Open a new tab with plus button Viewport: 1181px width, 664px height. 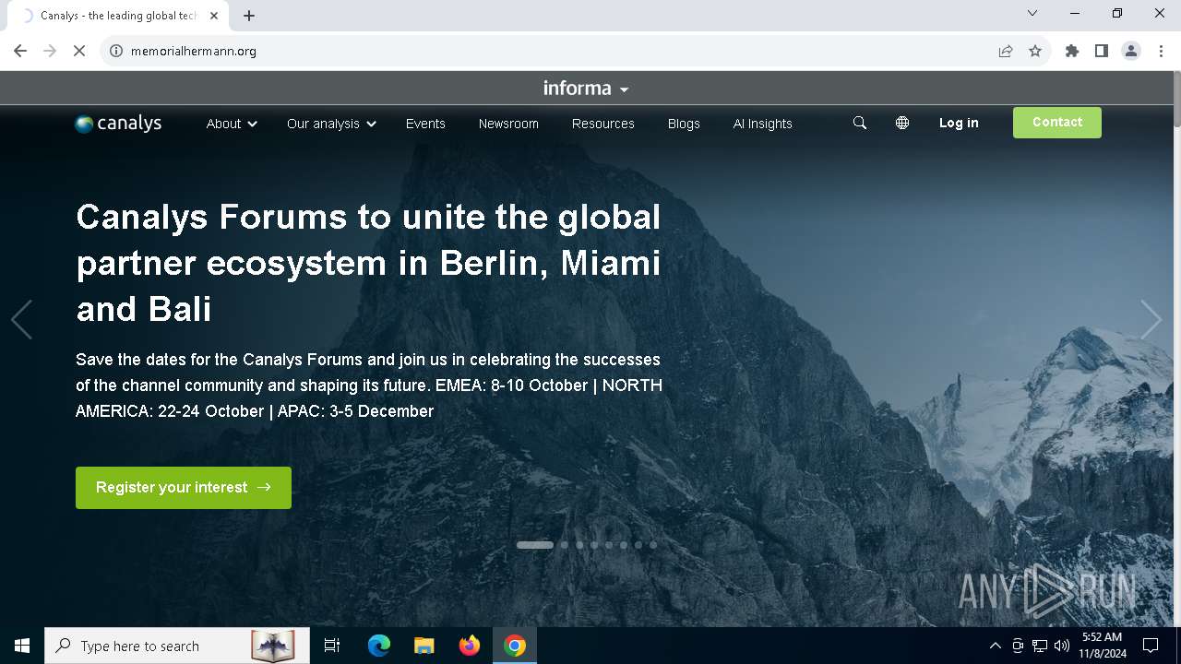pyautogui.click(x=249, y=16)
